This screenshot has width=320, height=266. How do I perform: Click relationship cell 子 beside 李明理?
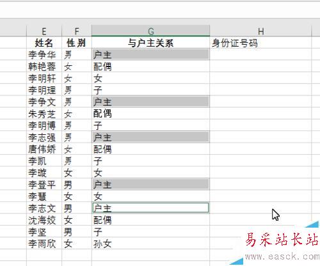150,90
